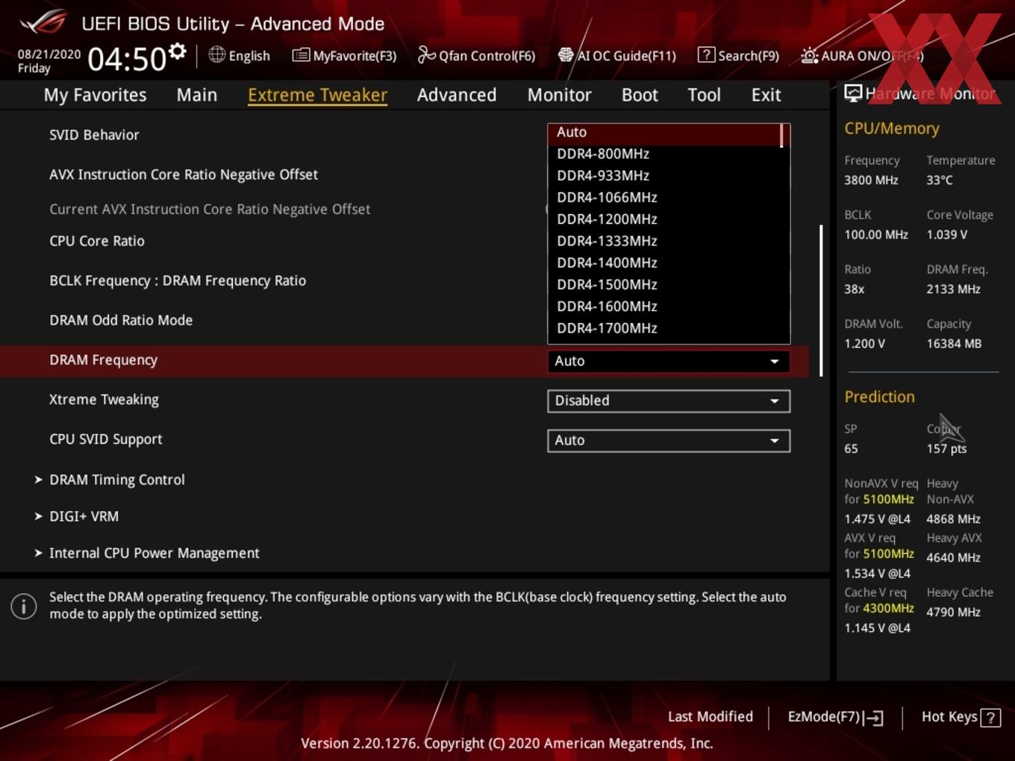Click the ROG logo icon
Viewport: 1015px width, 761px height.
click(x=43, y=22)
